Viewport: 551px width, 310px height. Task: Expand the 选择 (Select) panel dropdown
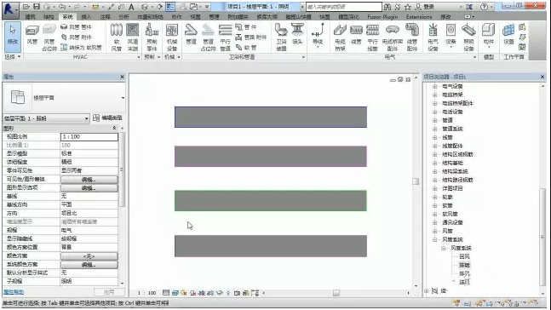coord(13,56)
